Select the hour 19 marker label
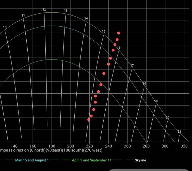 click(x=156, y=101)
